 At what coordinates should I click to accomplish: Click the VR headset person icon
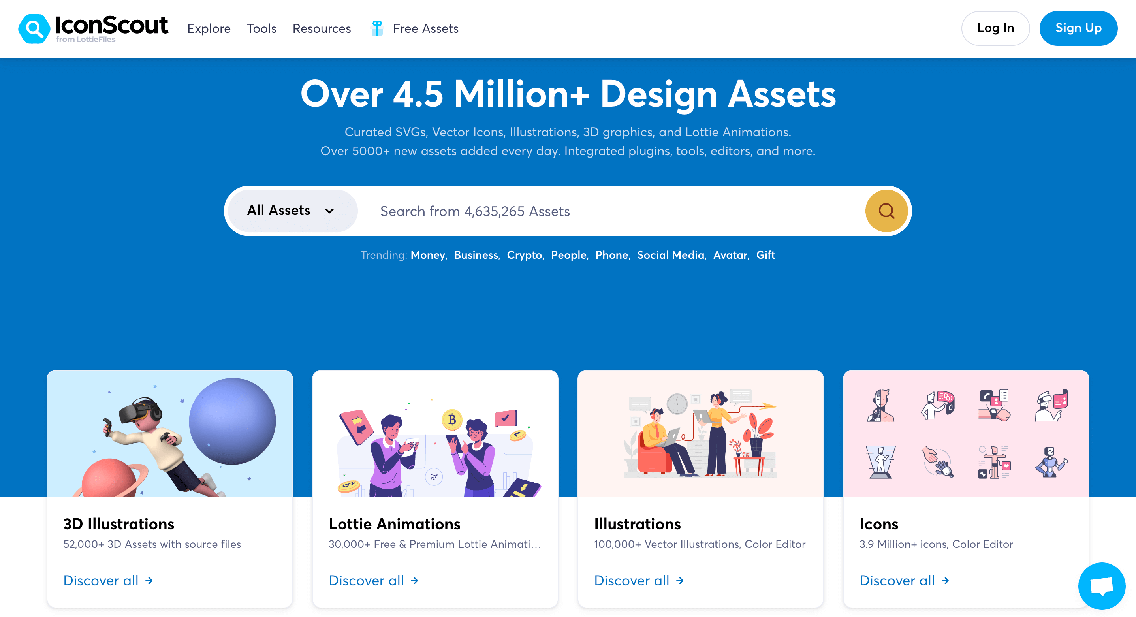click(1051, 406)
